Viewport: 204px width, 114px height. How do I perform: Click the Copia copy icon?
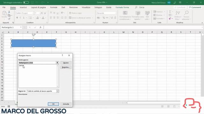(x=9, y=16)
